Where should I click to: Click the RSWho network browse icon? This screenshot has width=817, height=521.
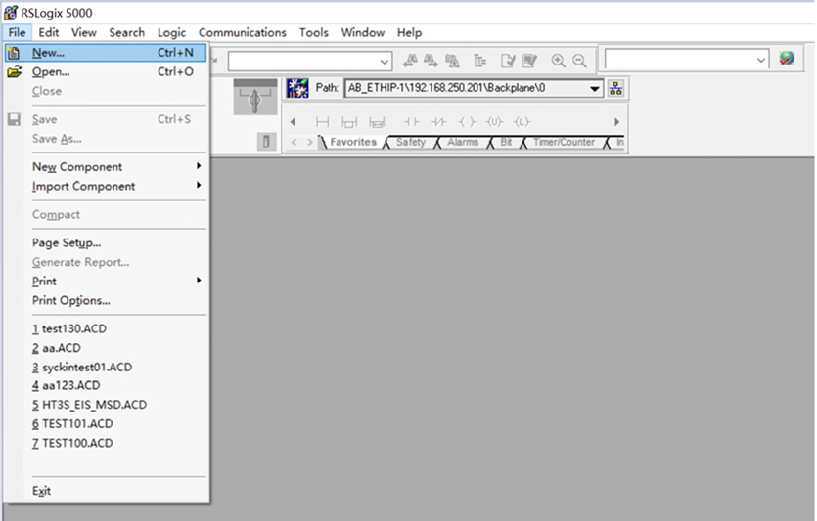tap(615, 89)
